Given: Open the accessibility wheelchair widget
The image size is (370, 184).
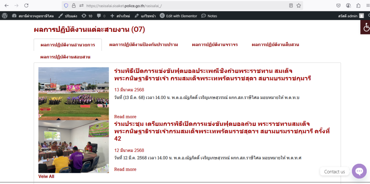Looking at the screenshot, I should tap(366, 27).
